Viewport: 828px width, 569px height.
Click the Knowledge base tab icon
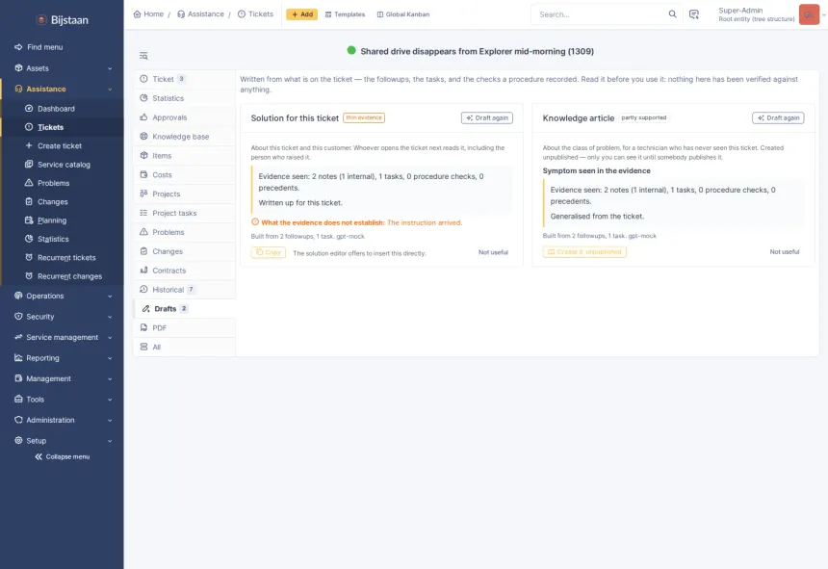point(143,136)
